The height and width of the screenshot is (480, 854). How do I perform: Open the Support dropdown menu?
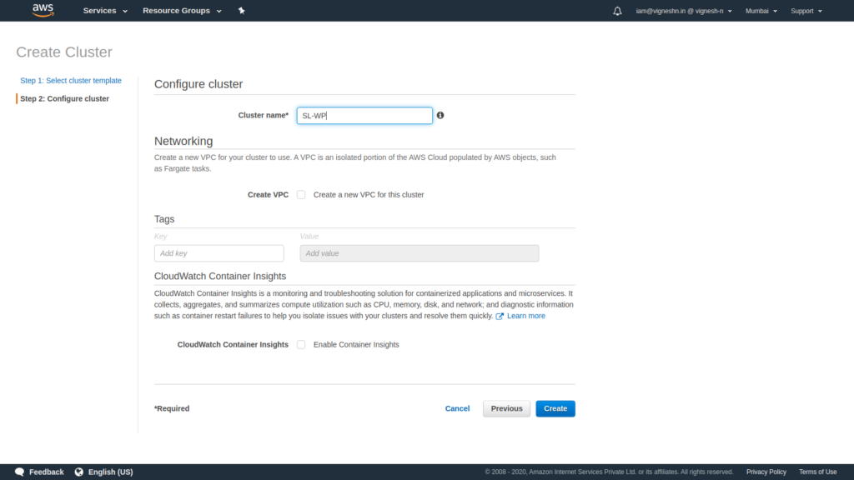(806, 11)
